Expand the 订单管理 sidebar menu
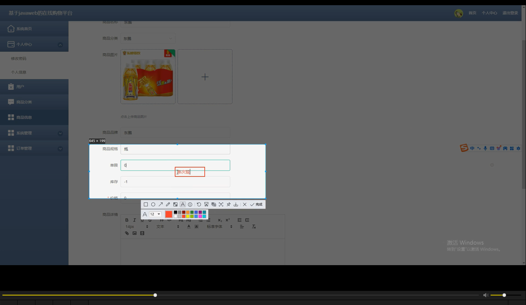526x305 pixels. point(34,148)
